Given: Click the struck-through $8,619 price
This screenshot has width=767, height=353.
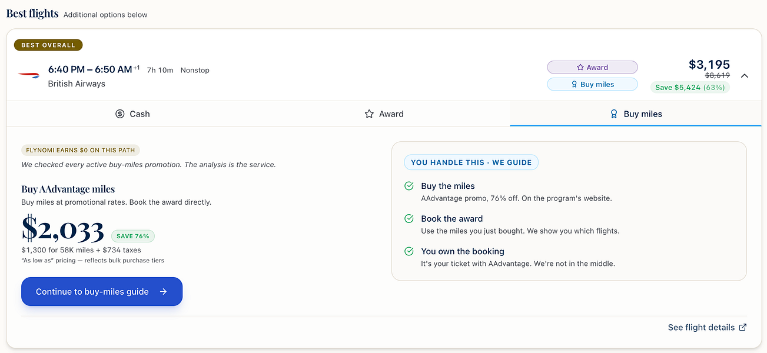Looking at the screenshot, I should coord(717,75).
